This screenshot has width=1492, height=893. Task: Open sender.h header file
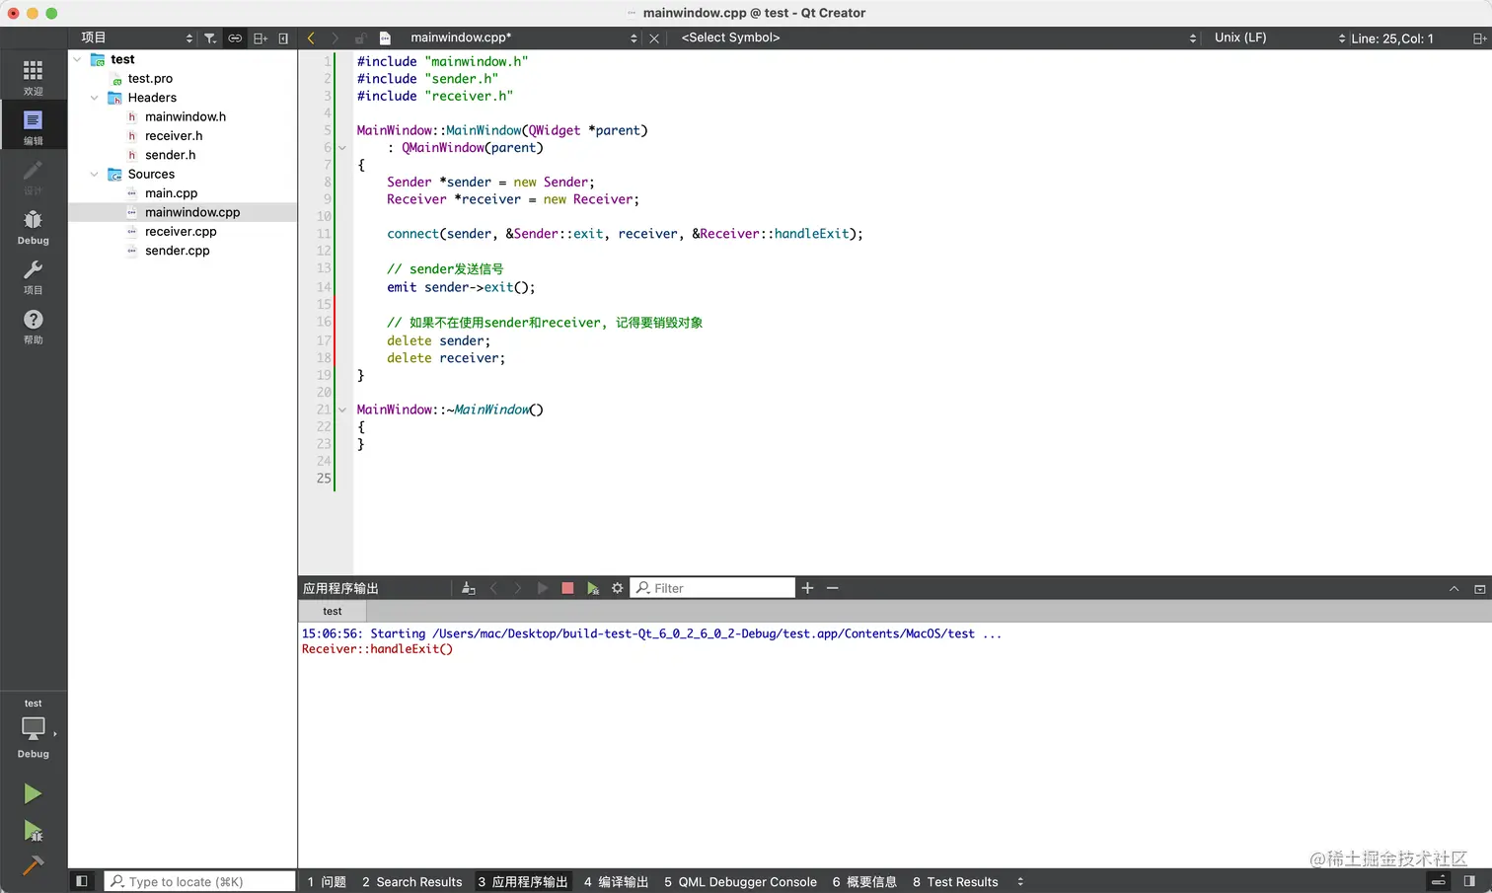(x=170, y=155)
